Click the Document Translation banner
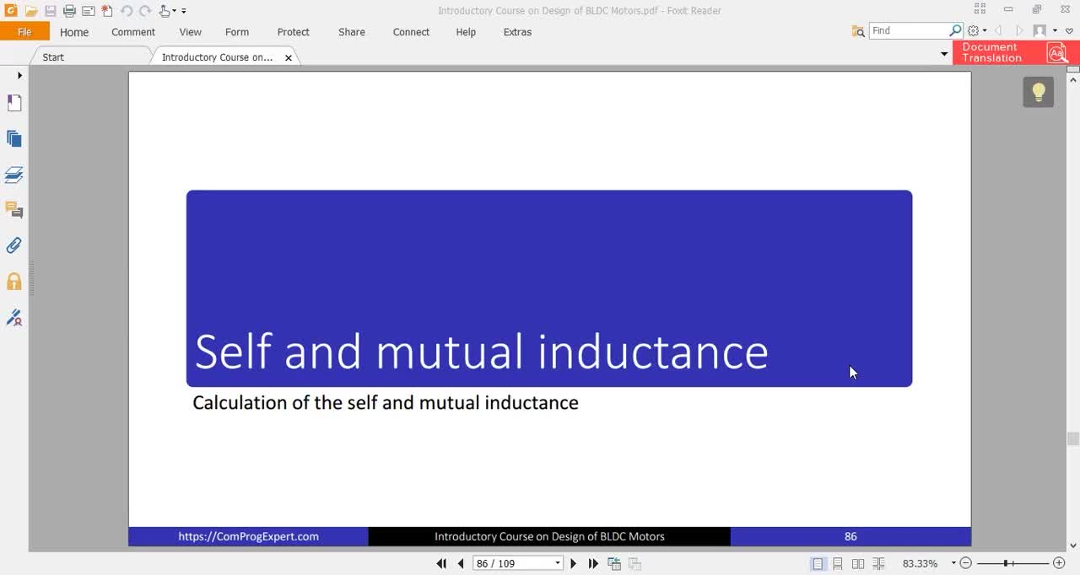 pyautogui.click(x=1016, y=52)
